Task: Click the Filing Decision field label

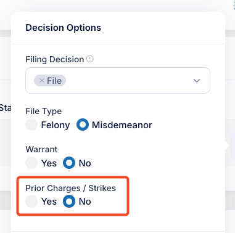Action: [x=55, y=59]
